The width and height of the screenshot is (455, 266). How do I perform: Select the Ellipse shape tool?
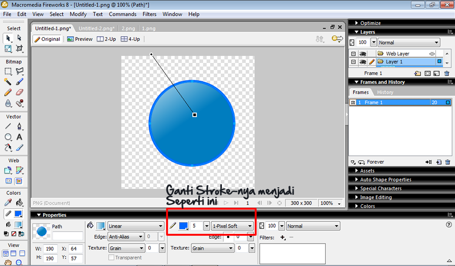tap(8, 137)
